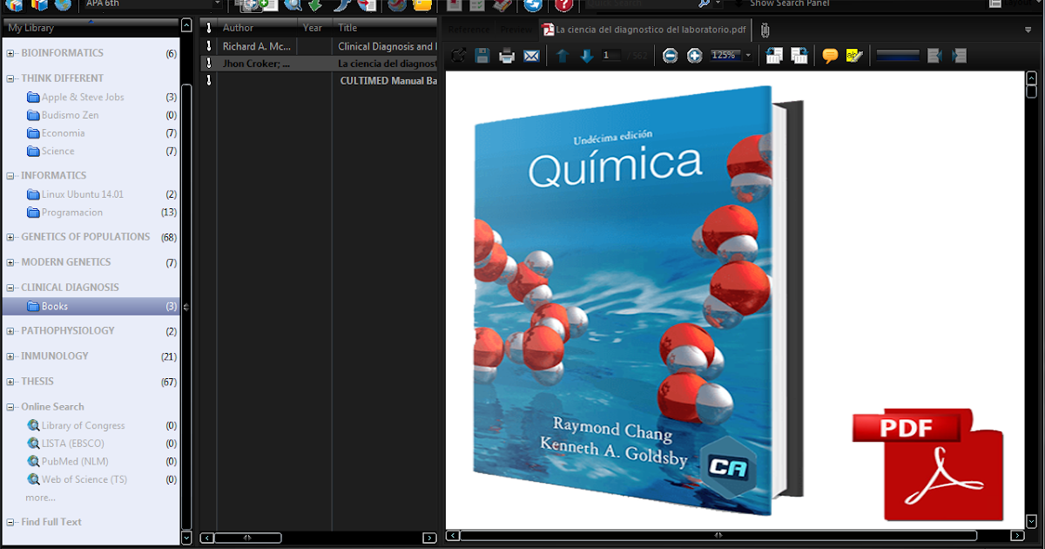Screen dimensions: 1045x549
Task: Switch to the Preview tab
Action: pos(516,30)
